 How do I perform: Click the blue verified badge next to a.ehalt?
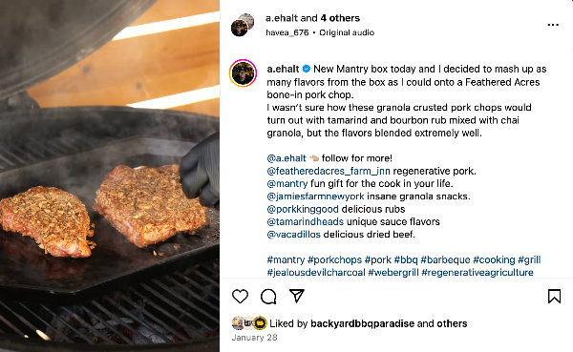click(x=307, y=69)
